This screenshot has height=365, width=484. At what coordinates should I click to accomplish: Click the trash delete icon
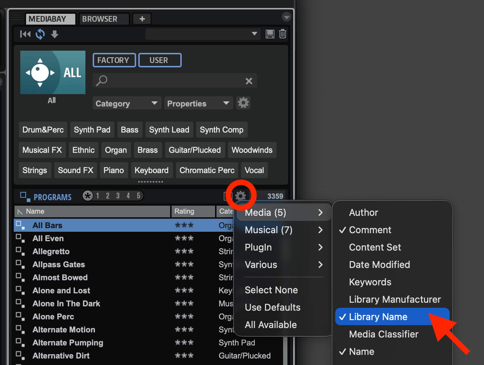pos(283,34)
